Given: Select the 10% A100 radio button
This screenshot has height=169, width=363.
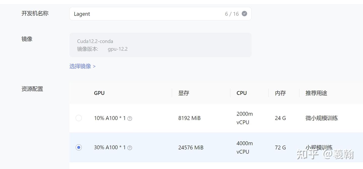Looking at the screenshot, I should click(79, 118).
